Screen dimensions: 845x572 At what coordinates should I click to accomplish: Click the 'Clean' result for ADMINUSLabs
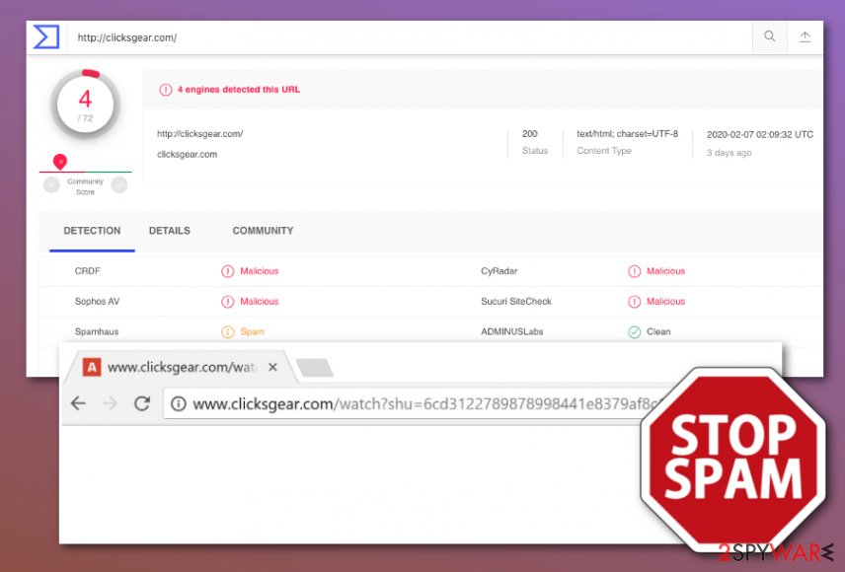658,331
